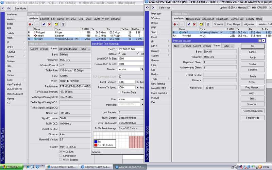Screen dimensions: 272x170
Task: Click Filter funnel icon in Interface List
Action: click(63, 24)
